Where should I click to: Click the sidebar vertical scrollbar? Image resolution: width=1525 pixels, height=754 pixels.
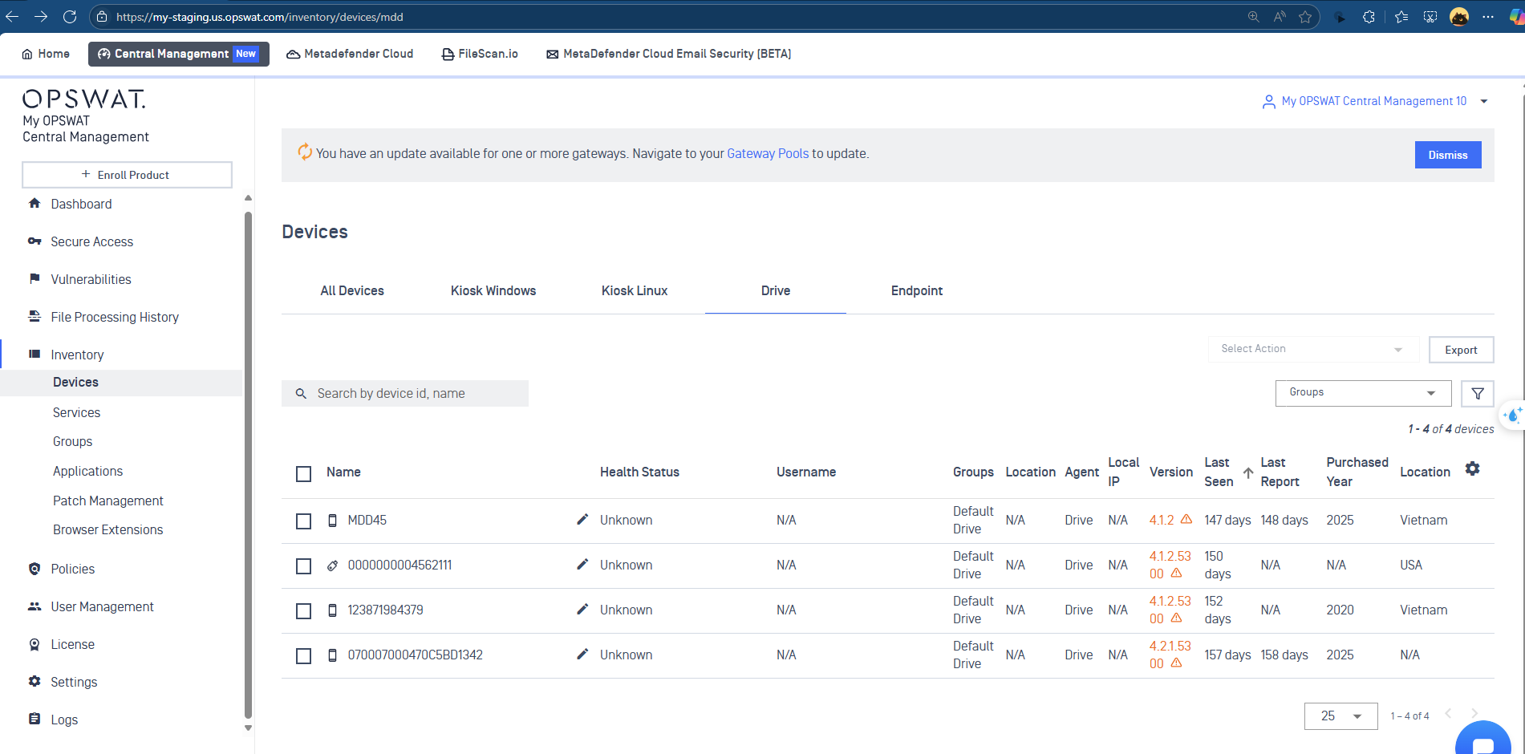[x=248, y=465]
